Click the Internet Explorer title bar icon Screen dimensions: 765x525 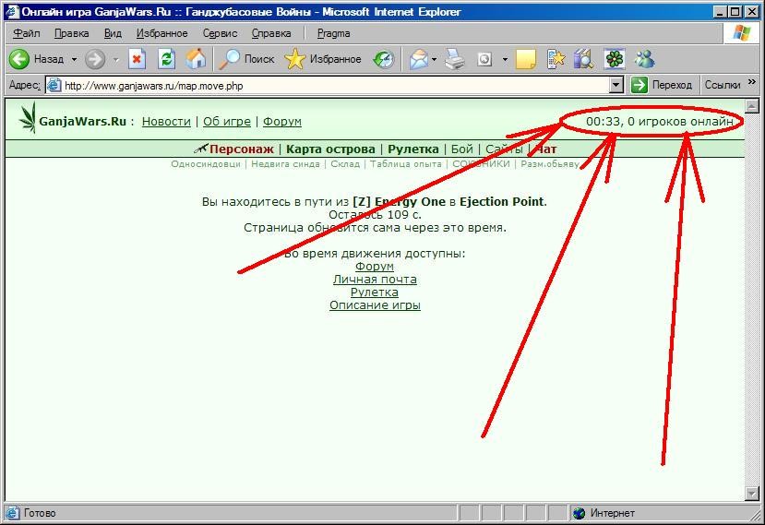pyautogui.click(x=12, y=12)
